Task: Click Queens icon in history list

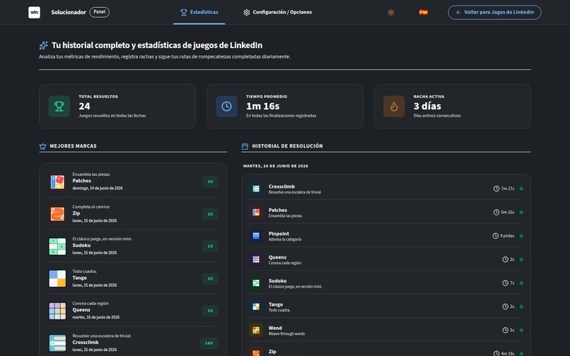Action: click(x=256, y=259)
